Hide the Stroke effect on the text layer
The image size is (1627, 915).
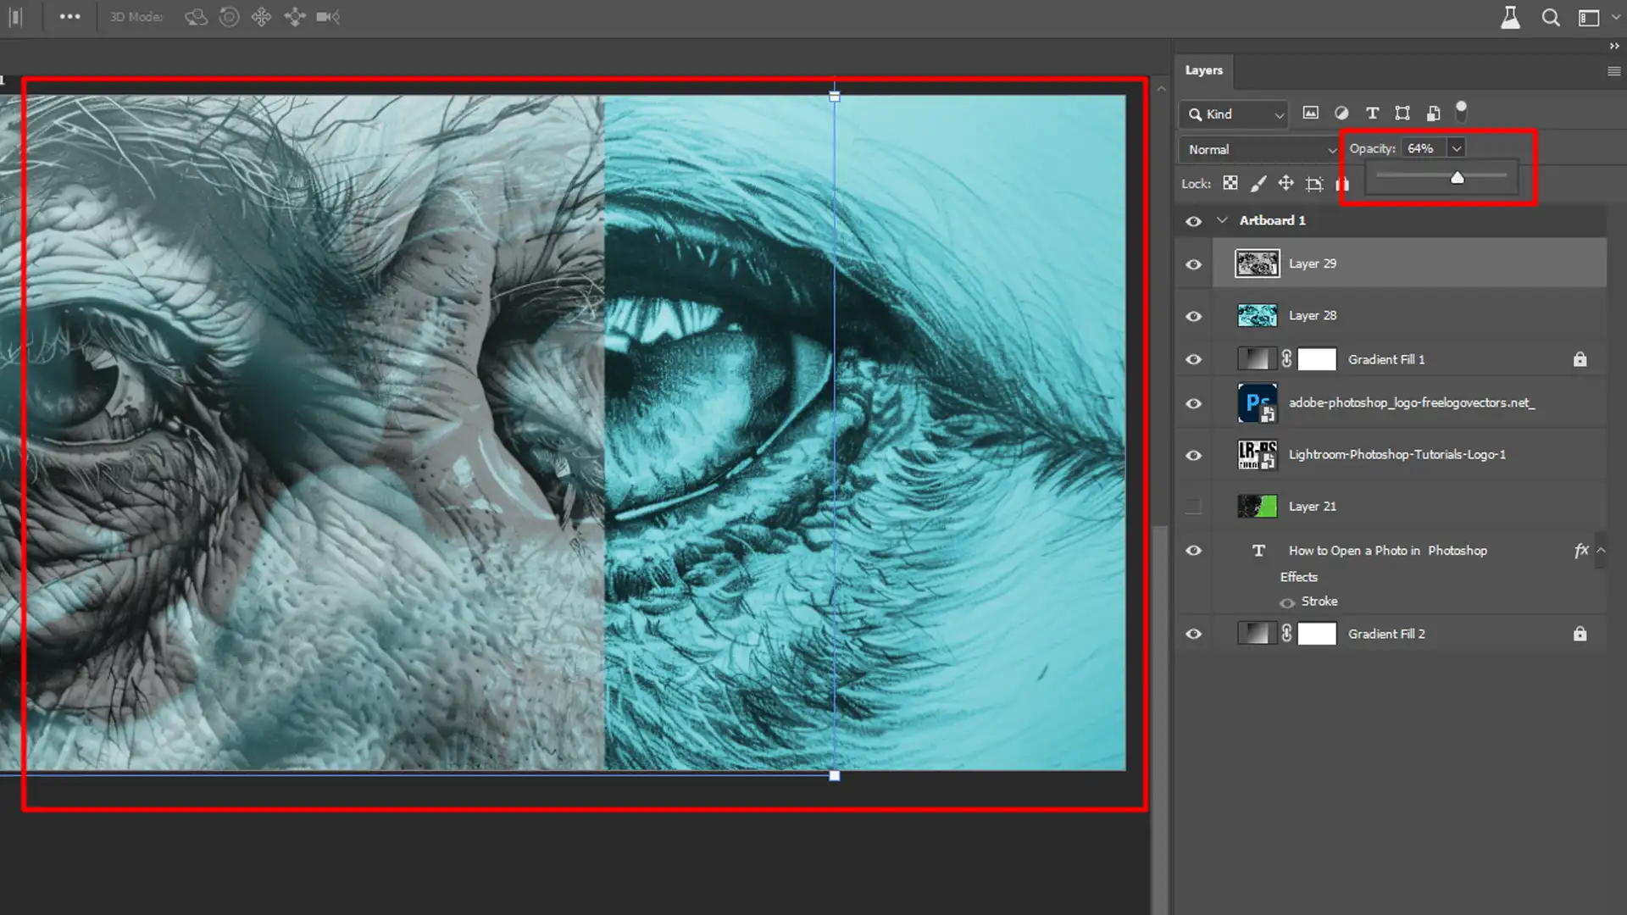(x=1287, y=602)
